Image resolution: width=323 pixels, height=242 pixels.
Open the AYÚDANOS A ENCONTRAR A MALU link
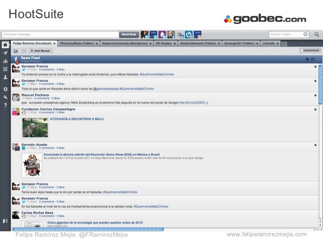pyautogui.click(x=77, y=119)
